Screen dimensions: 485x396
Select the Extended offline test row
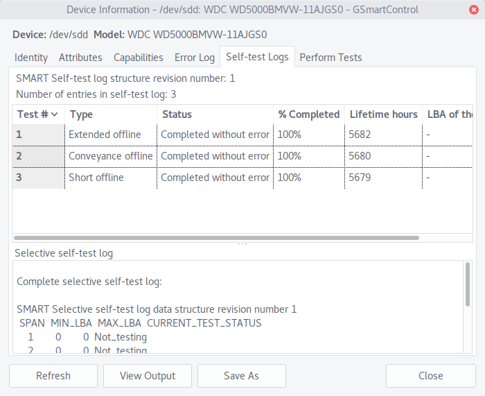pos(242,135)
